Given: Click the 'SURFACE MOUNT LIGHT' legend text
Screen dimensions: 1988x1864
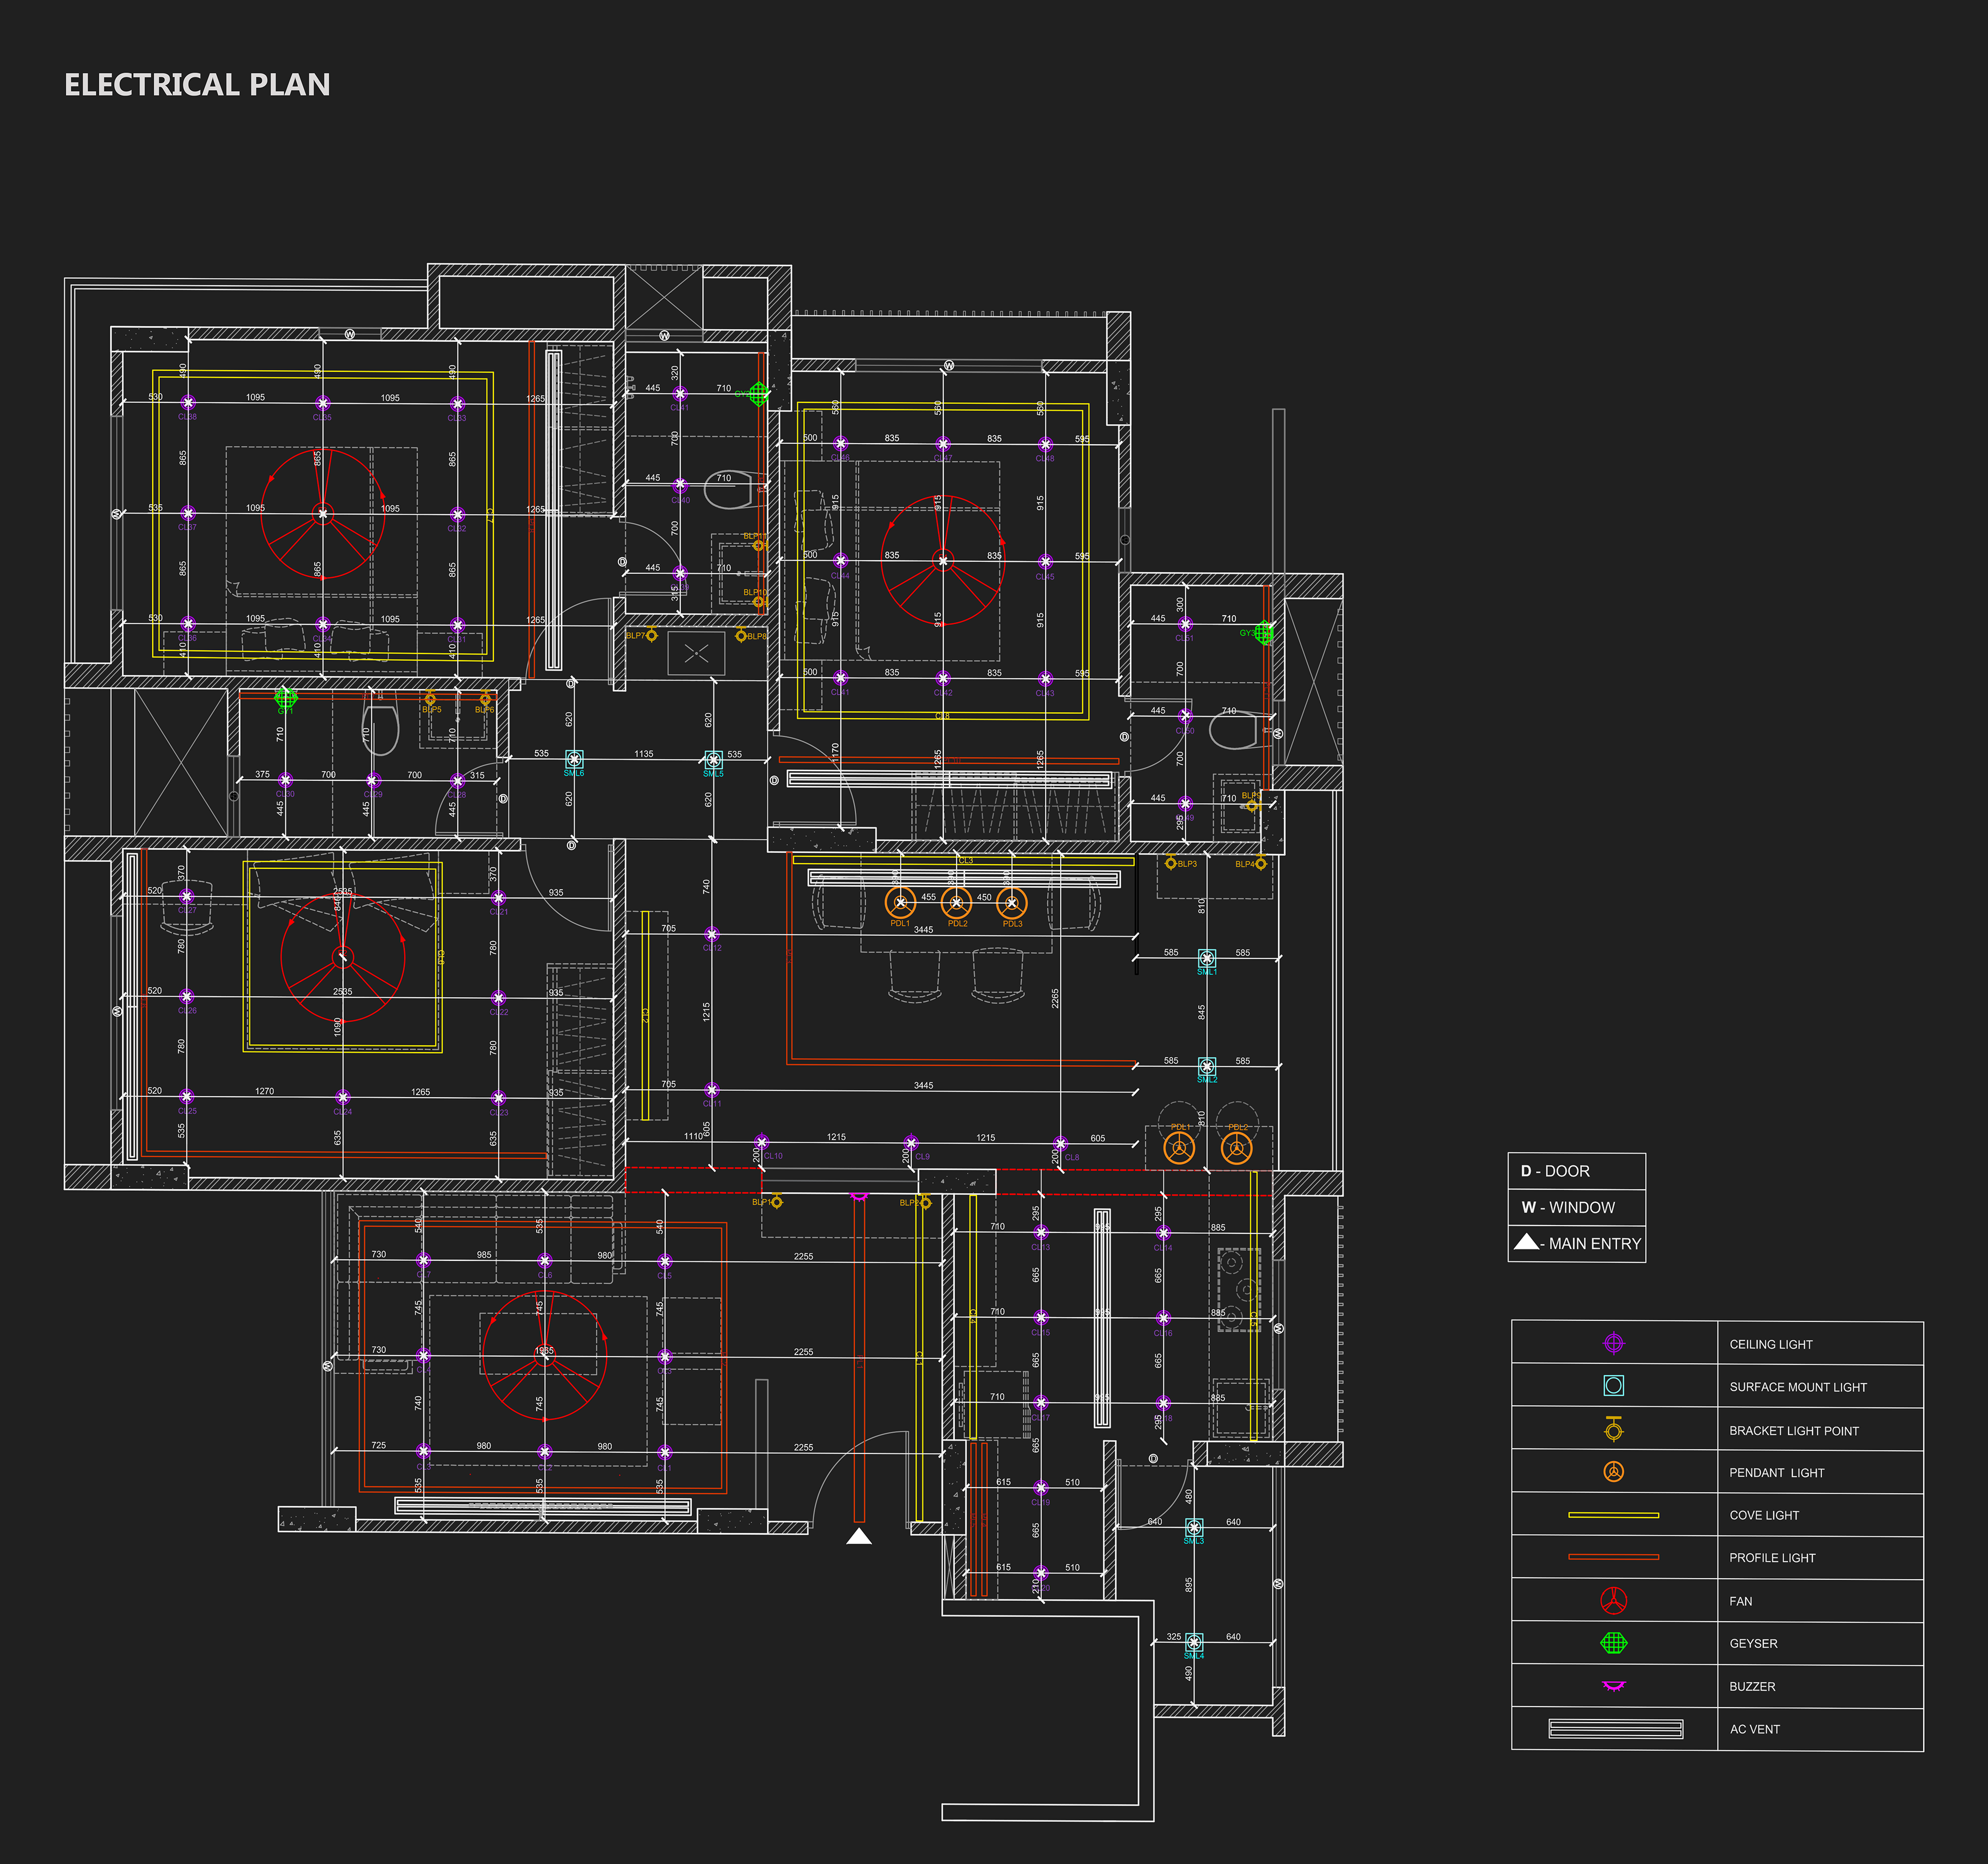Looking at the screenshot, I should [x=1797, y=1387].
